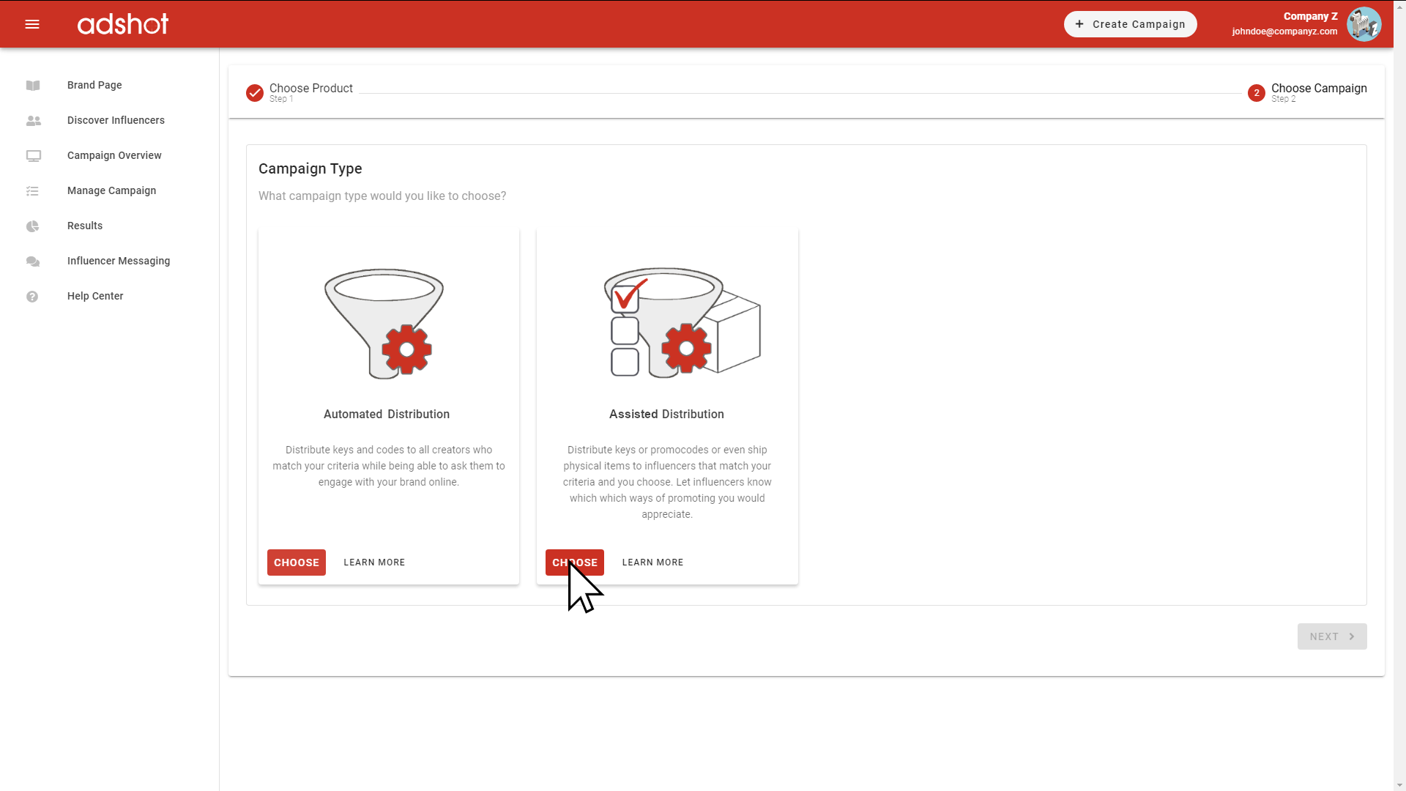Click the Automated Distribution funnel illustration
Viewport: 1406px width, 791px height.
(x=384, y=323)
